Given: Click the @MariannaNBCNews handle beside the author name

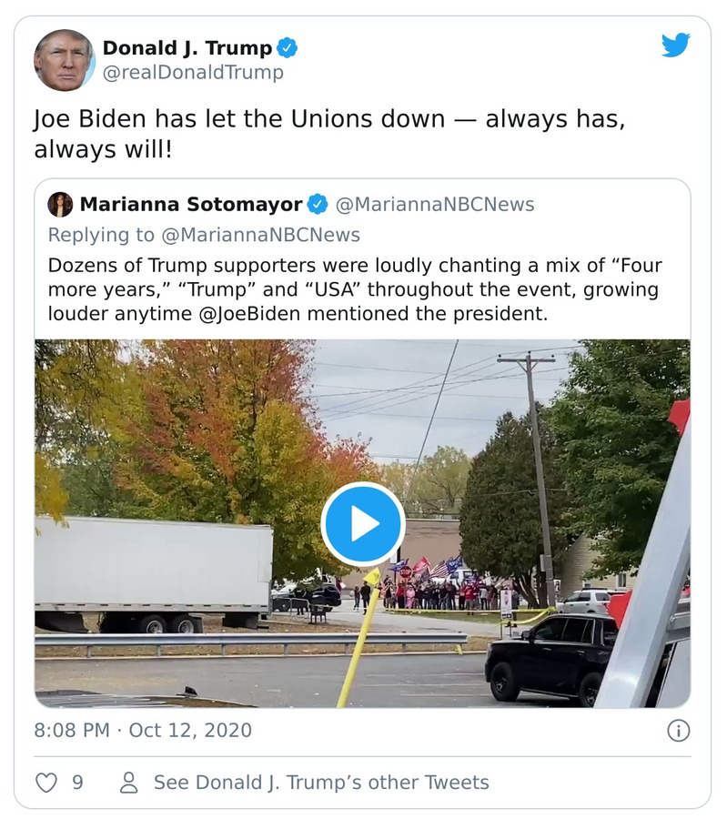Looking at the screenshot, I should (x=436, y=204).
